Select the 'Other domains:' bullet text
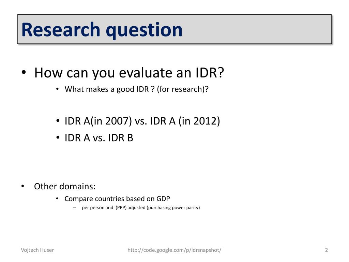The width and height of the screenshot is (349, 262). click(64, 187)
